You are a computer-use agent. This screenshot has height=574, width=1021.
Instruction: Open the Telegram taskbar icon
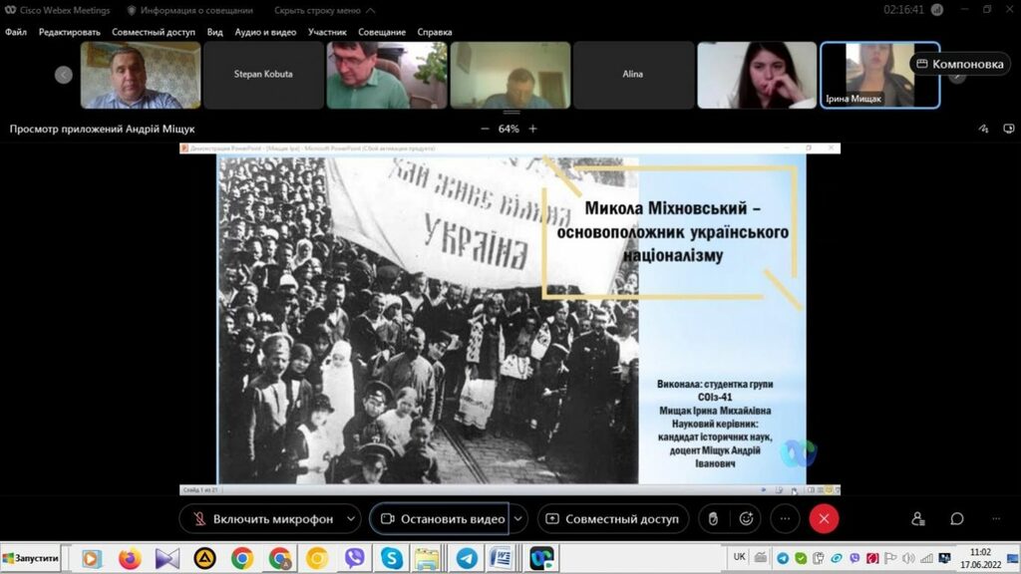[x=466, y=558]
